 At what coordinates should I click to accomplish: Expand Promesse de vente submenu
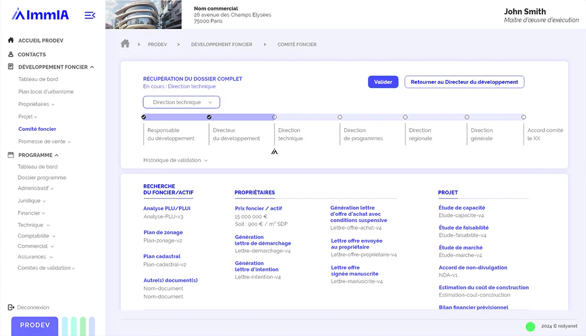coord(69,142)
